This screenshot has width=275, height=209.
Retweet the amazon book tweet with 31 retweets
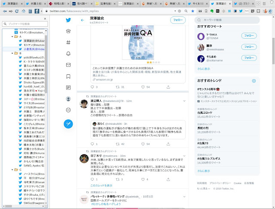[118, 87]
